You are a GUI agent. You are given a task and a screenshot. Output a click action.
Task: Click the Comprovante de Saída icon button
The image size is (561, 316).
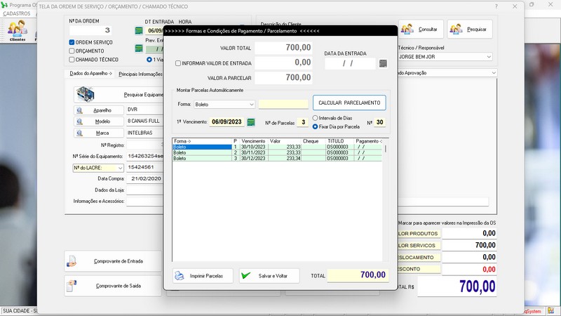coord(111,286)
